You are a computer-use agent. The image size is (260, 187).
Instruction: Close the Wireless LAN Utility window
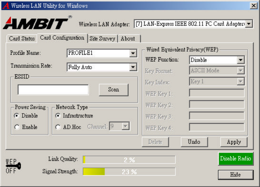[254, 6]
